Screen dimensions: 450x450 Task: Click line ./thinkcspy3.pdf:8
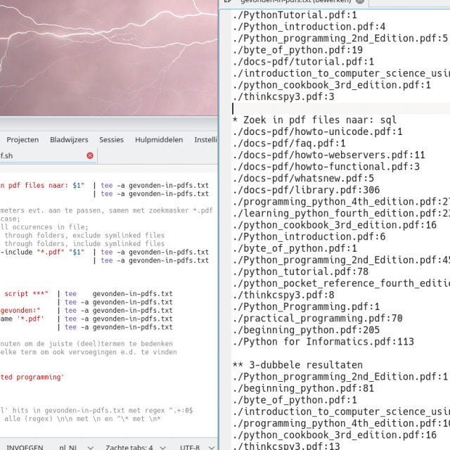point(283,295)
